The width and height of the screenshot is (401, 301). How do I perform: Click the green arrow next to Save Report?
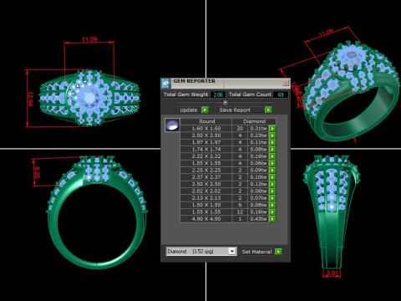[x=268, y=110]
